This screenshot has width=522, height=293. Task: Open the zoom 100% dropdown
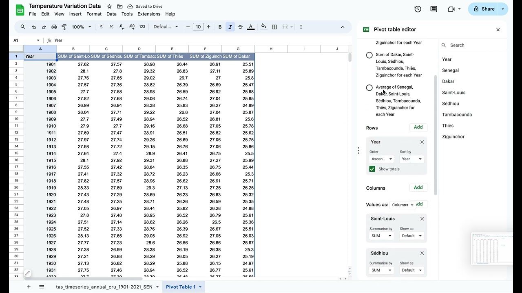tap(81, 27)
